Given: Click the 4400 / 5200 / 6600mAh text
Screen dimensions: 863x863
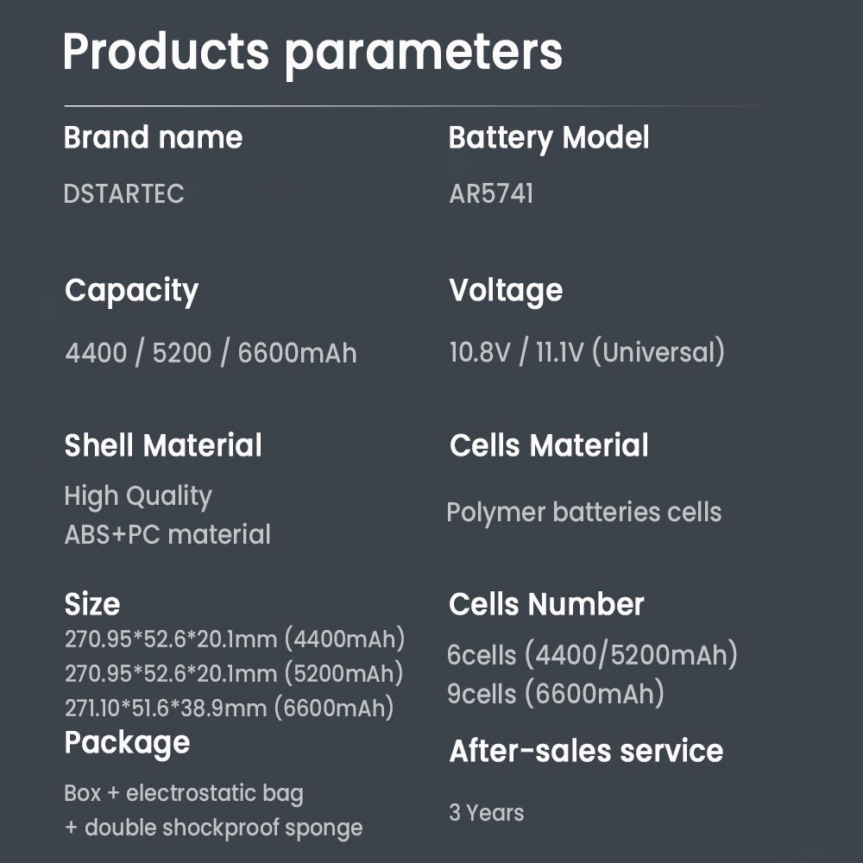Looking at the screenshot, I should (x=211, y=353).
